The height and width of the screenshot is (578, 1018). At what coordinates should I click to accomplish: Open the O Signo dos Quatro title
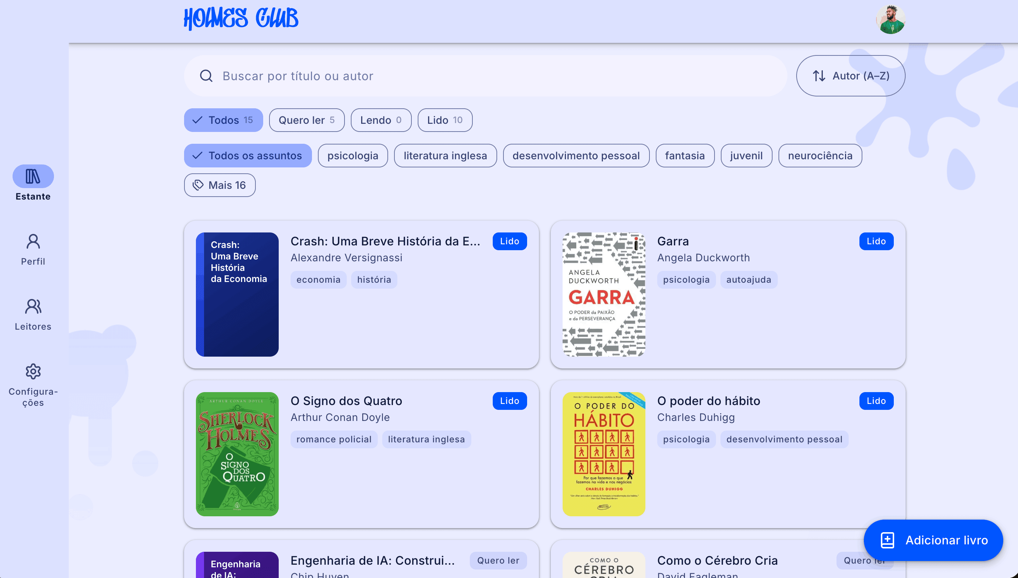tap(346, 401)
